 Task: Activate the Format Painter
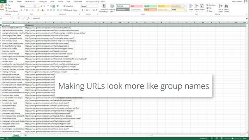12,11
